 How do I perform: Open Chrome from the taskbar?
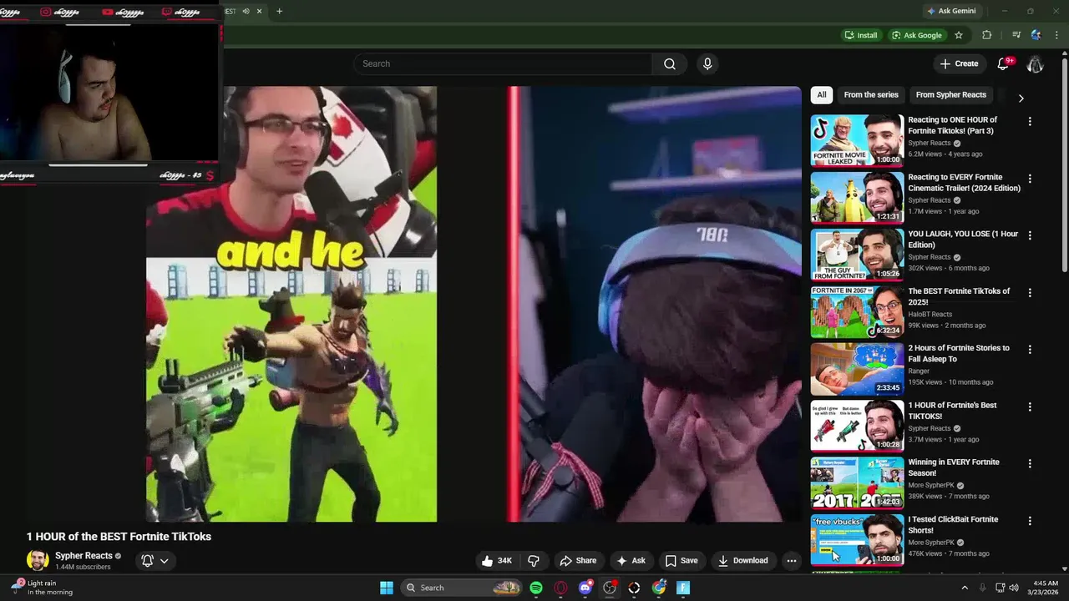659,588
